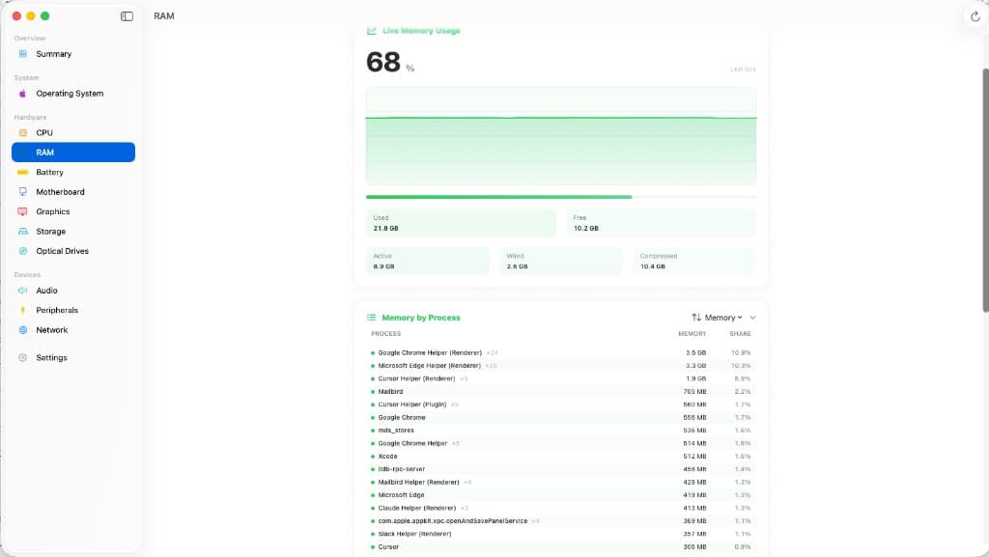The image size is (989, 557).
Task: Click the red Graphics display icon
Action: coord(23,211)
